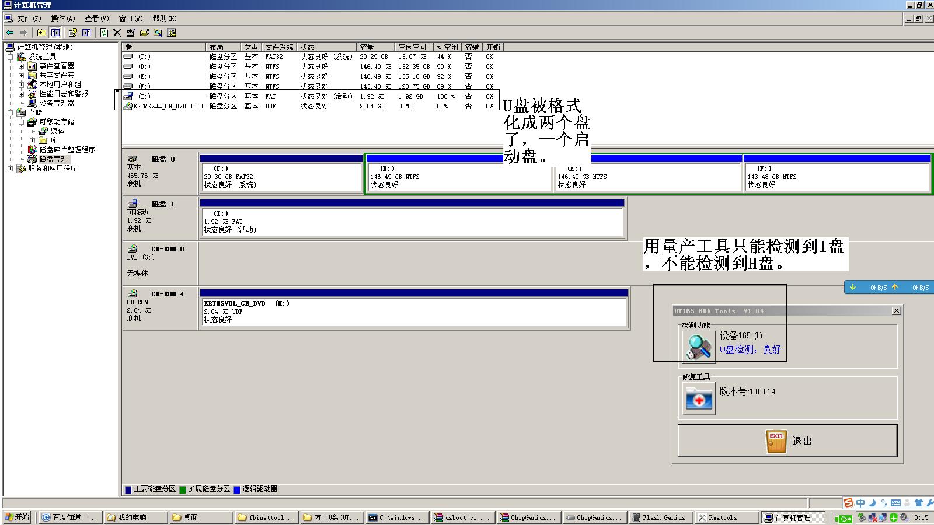
Task: Open the properties icon in toolbar
Action: coord(131,33)
